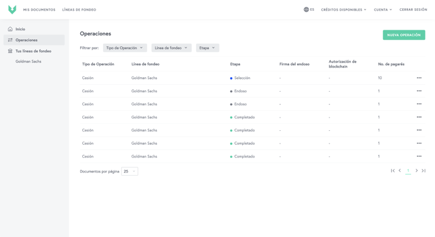Expand the Créditos Disponibles menu
This screenshot has width=435, height=237.
(343, 9)
